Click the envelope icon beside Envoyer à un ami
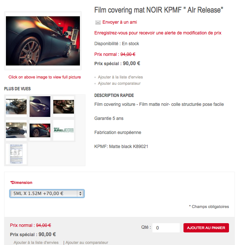The height and width of the screenshot is (245, 236). coord(98,23)
